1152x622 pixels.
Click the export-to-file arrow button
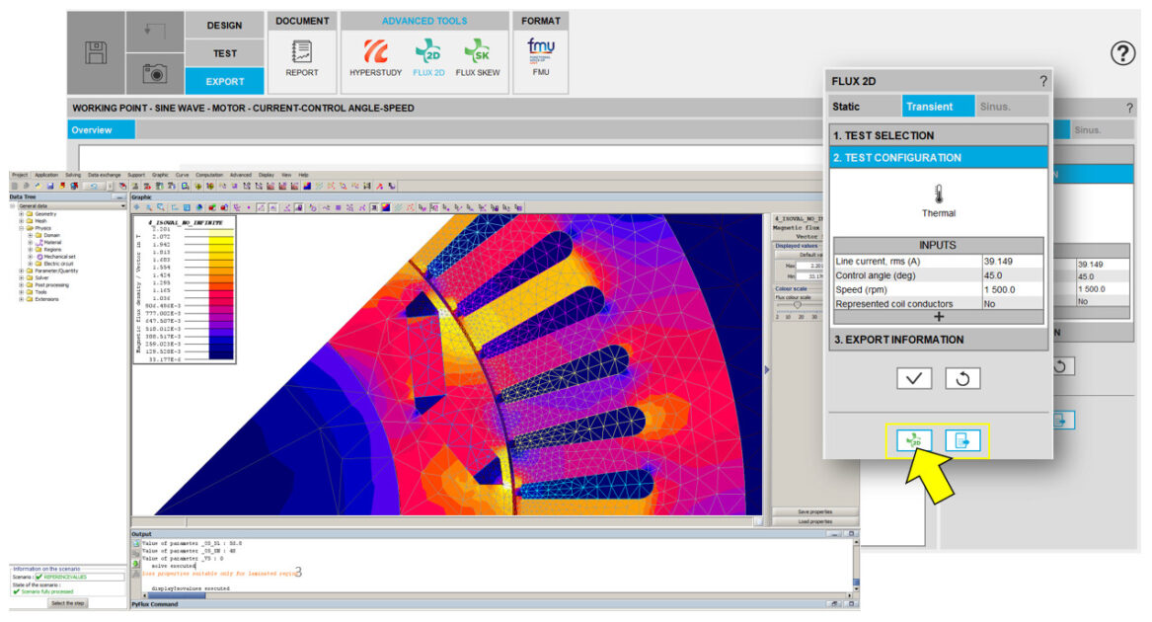(962, 441)
